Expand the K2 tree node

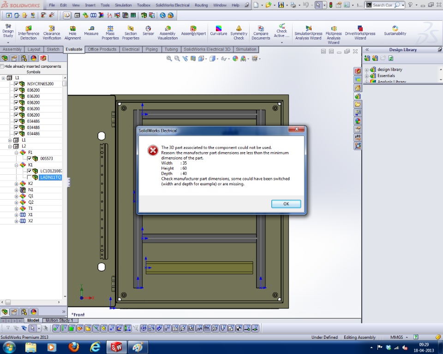pyautogui.click(x=17, y=184)
